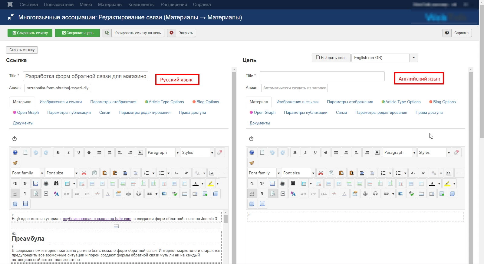The height and width of the screenshot is (264, 484).
Task: Click paste clipboard icon in Ссылка editor
Action: click(x=105, y=173)
